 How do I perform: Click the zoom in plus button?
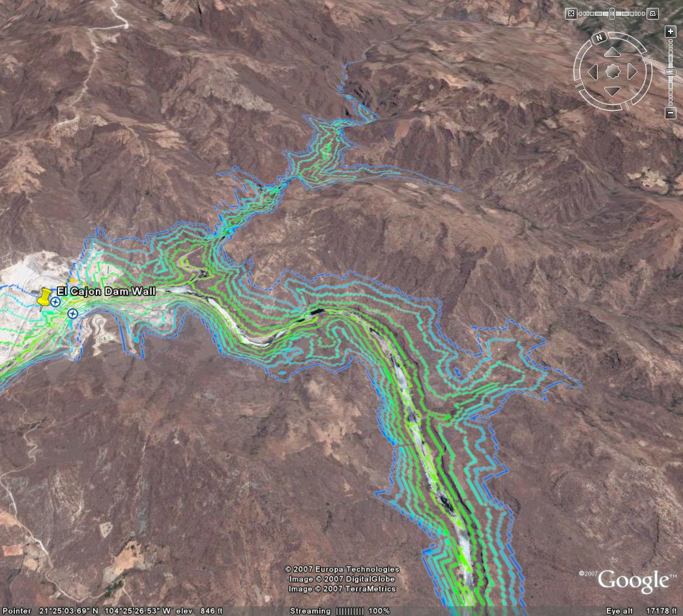[671, 32]
